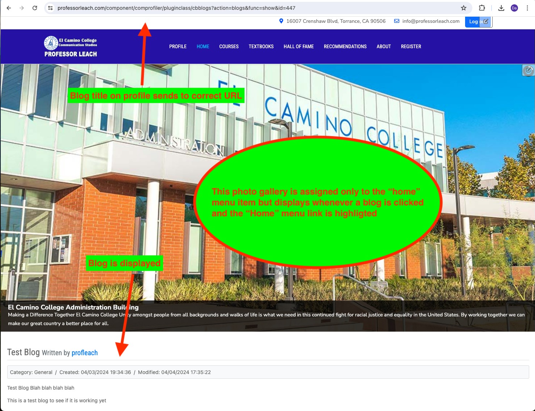
Task: Click the envelope email icon
Action: pyautogui.click(x=397, y=21)
